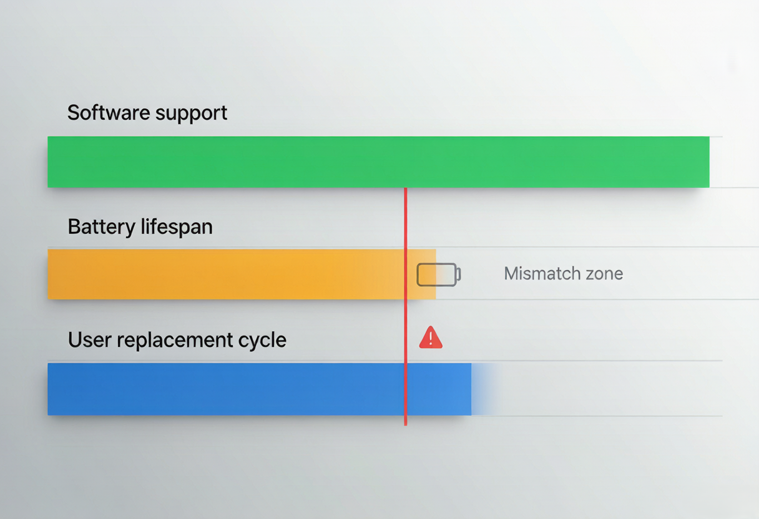This screenshot has width=759, height=519.
Task: Click the red warning triangle icon
Action: coord(431,337)
